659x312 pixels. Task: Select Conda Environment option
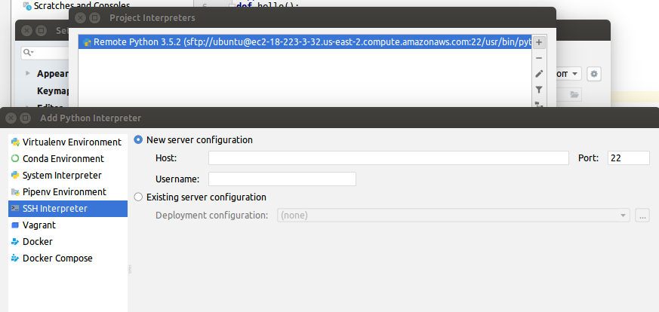(68, 158)
